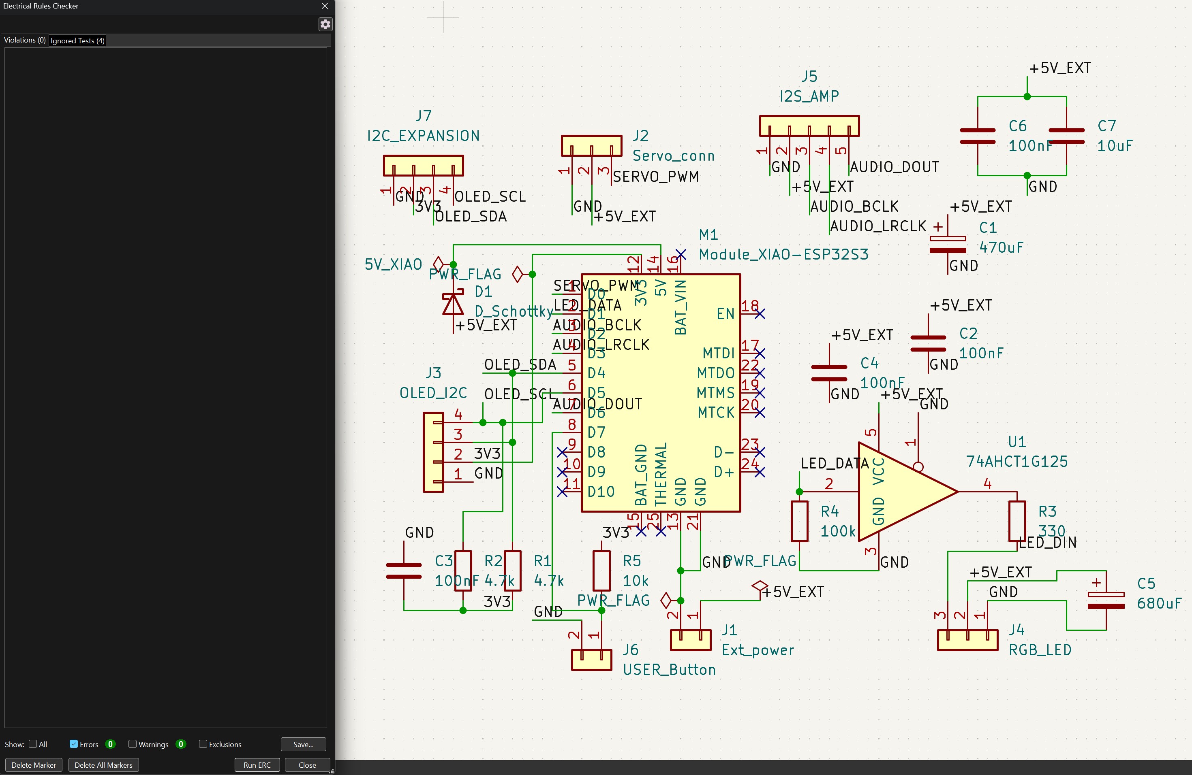Screen dimensions: 1192x775
Task: Select the J6 USER_Button connector symbol
Action: click(x=591, y=660)
